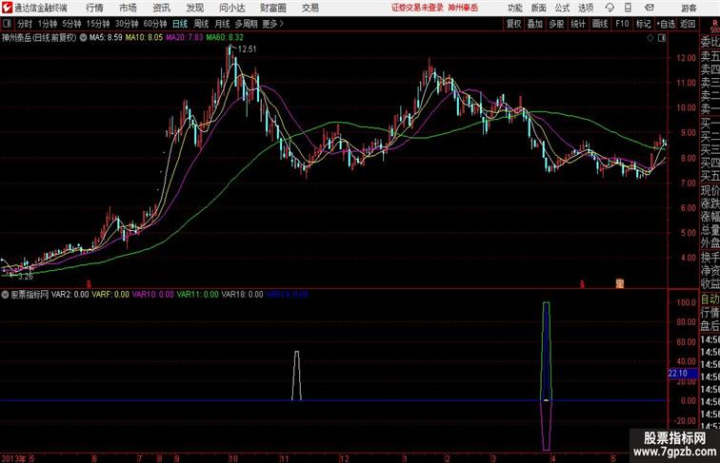Open the 版面 menu
720x463 pixels.
pyautogui.click(x=539, y=8)
